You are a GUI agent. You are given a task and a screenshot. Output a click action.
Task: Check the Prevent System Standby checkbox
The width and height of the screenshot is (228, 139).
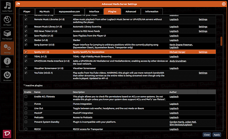pyautogui.click(x=26, y=122)
